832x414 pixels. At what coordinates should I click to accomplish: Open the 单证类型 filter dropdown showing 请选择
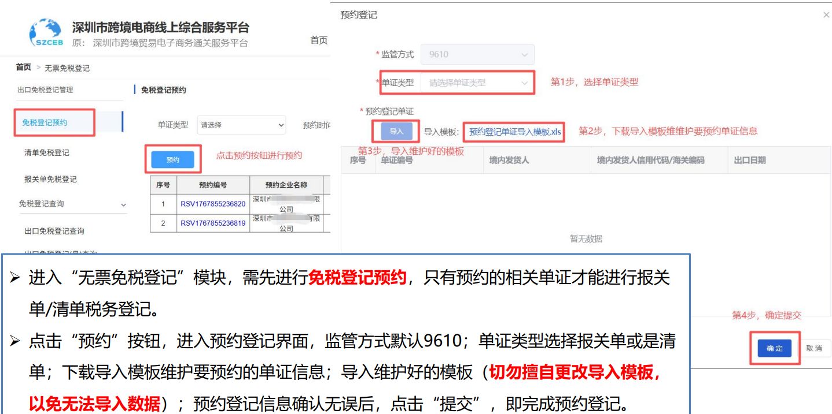[x=241, y=125]
